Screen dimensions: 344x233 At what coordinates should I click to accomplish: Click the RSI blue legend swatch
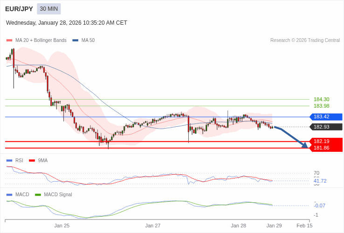coord(9,161)
